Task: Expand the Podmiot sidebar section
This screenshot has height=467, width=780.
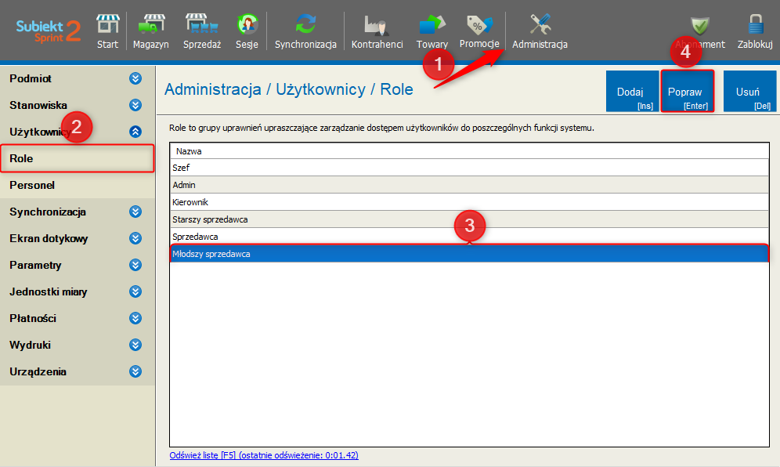Action: 135,78
